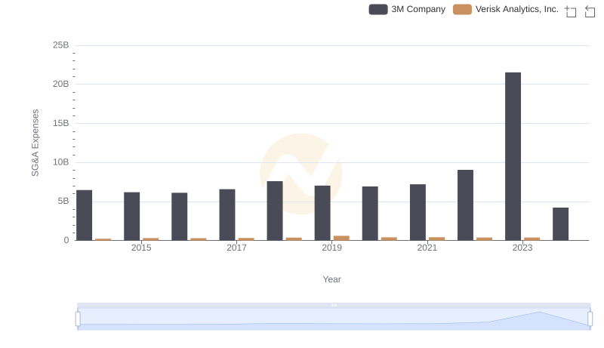This screenshot has height=348, width=604.
Task: Click the Verisk Analytics orange legend swatch
Action: [462, 9]
